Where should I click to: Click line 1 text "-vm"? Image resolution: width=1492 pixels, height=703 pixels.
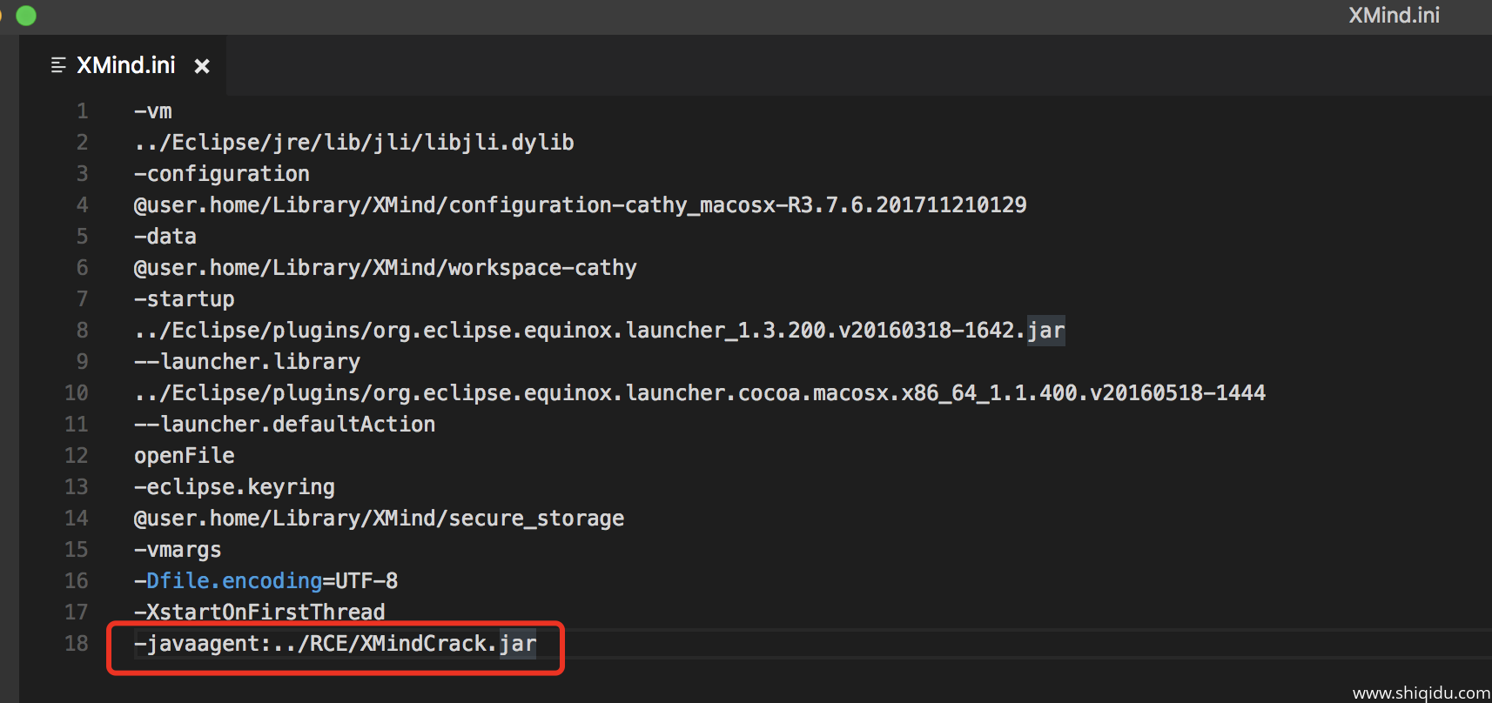pos(153,111)
